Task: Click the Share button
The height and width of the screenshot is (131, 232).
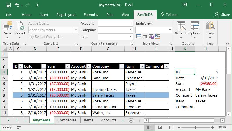Action: (x=222, y=15)
